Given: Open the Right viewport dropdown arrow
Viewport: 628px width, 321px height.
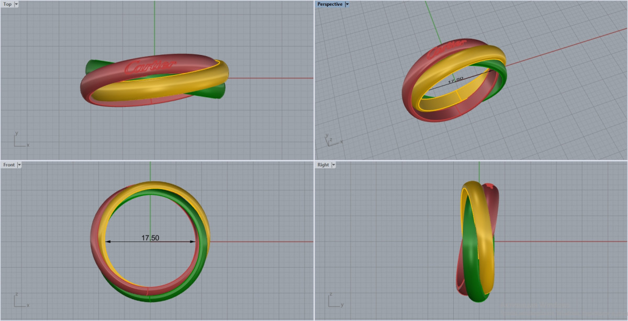Looking at the screenshot, I should click(x=334, y=165).
